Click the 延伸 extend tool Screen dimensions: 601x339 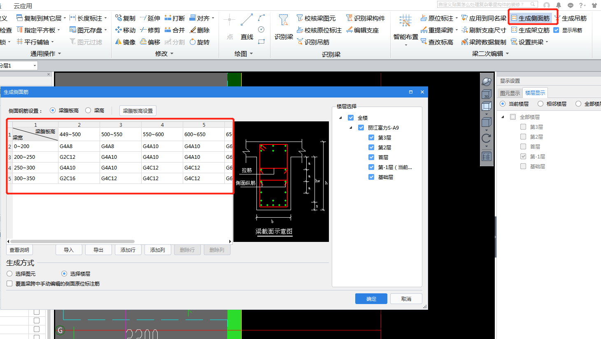150,18
